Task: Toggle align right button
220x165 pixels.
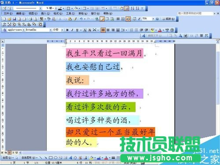Action: point(113,30)
